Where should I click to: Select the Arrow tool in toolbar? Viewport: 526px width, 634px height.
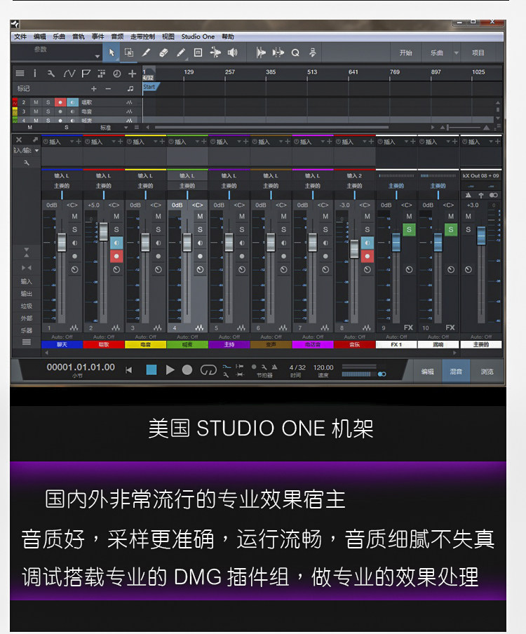click(112, 53)
